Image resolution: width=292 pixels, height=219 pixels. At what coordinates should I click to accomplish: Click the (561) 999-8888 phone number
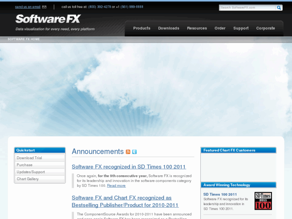[132, 7]
